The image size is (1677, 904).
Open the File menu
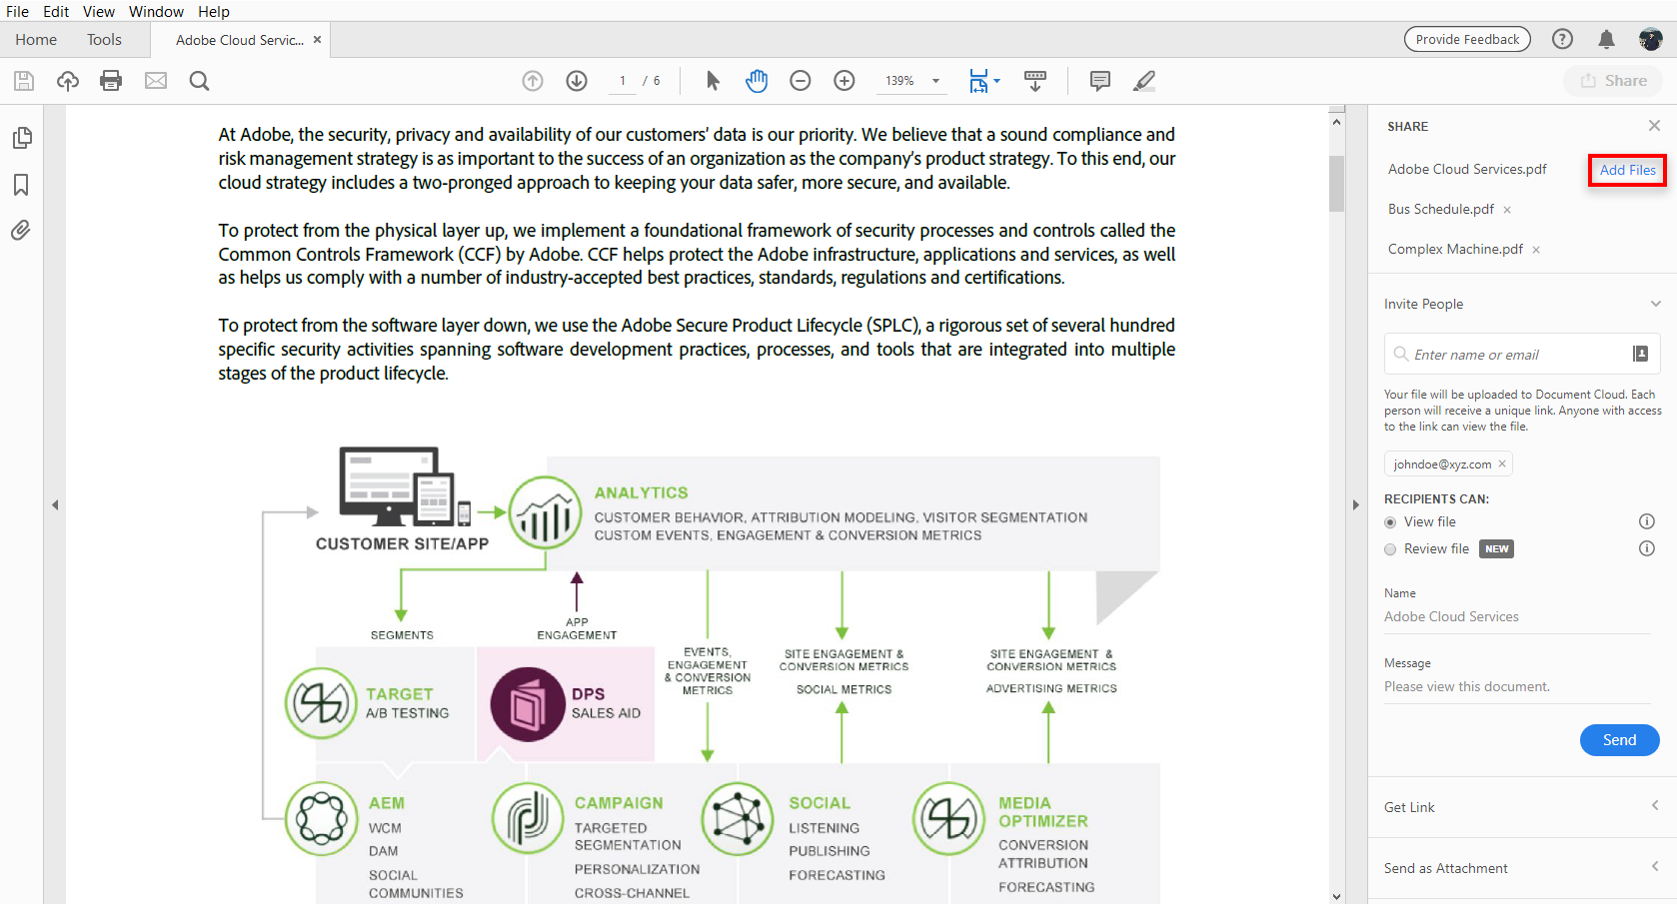[18, 11]
